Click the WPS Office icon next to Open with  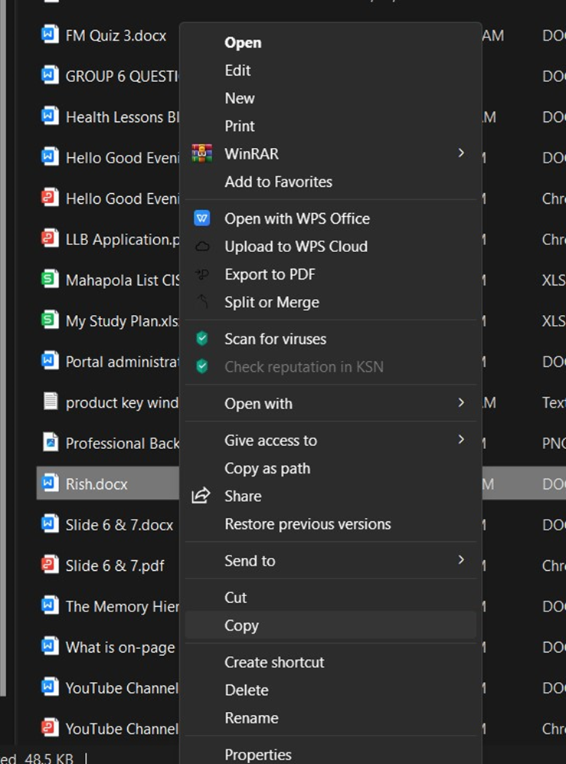[x=202, y=218]
